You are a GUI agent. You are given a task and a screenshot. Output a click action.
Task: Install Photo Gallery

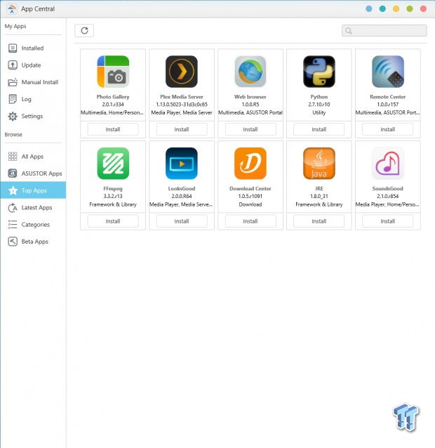(x=113, y=129)
